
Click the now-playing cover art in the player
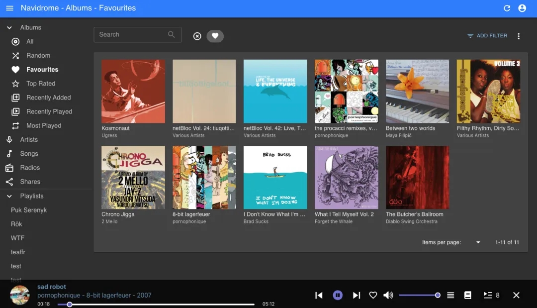pyautogui.click(x=19, y=295)
